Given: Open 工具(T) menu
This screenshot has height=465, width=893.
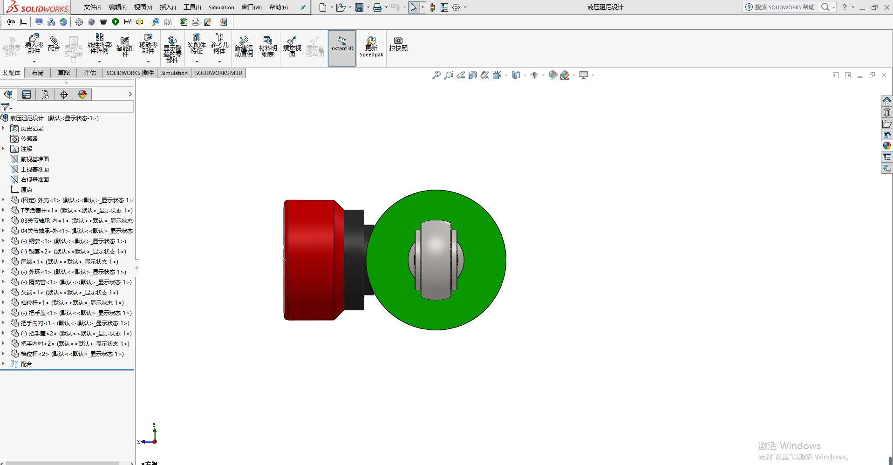Looking at the screenshot, I should click(x=192, y=7).
